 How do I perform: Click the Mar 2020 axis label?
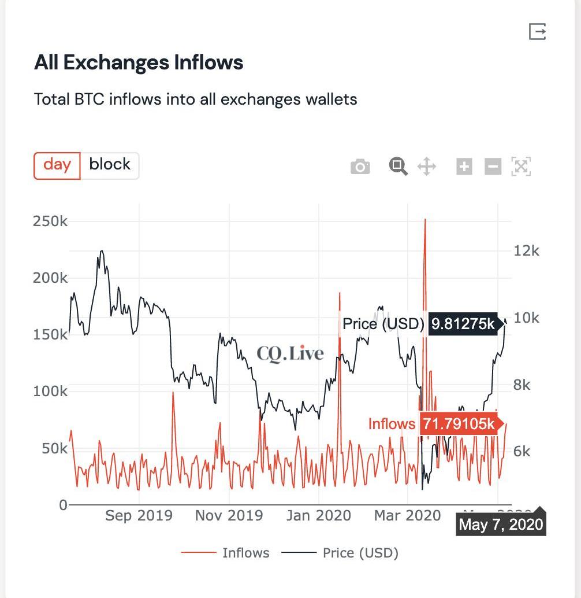pos(407,516)
